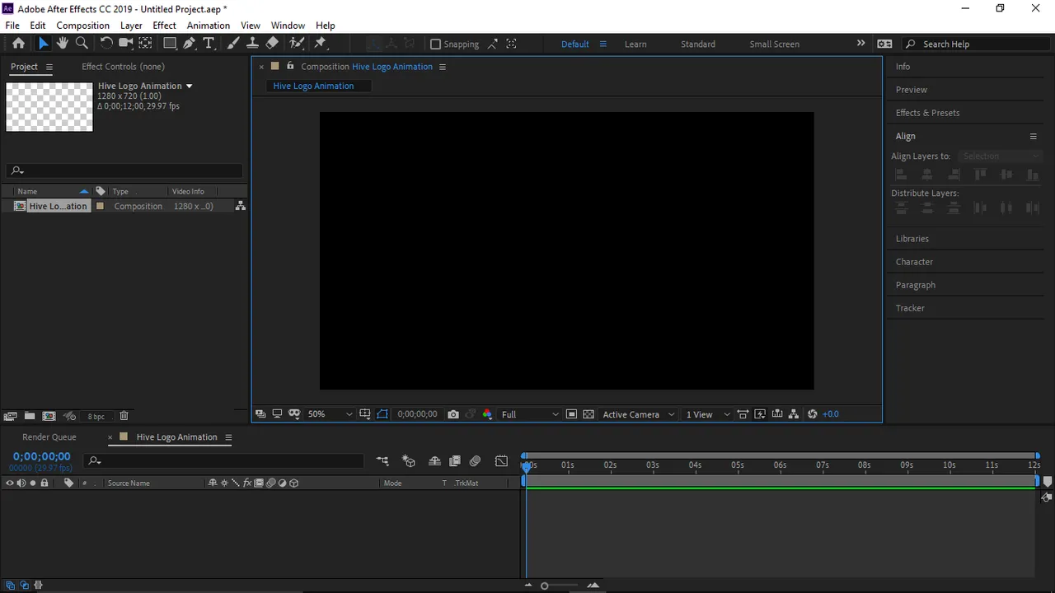Open the project flowchart view icon

pyautogui.click(x=241, y=206)
